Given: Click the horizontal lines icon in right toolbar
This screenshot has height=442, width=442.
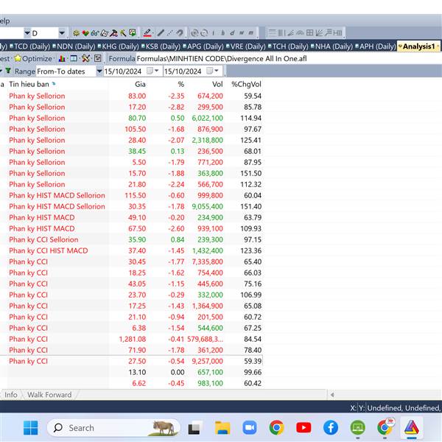Looking at the screenshot, I should pos(272,33).
